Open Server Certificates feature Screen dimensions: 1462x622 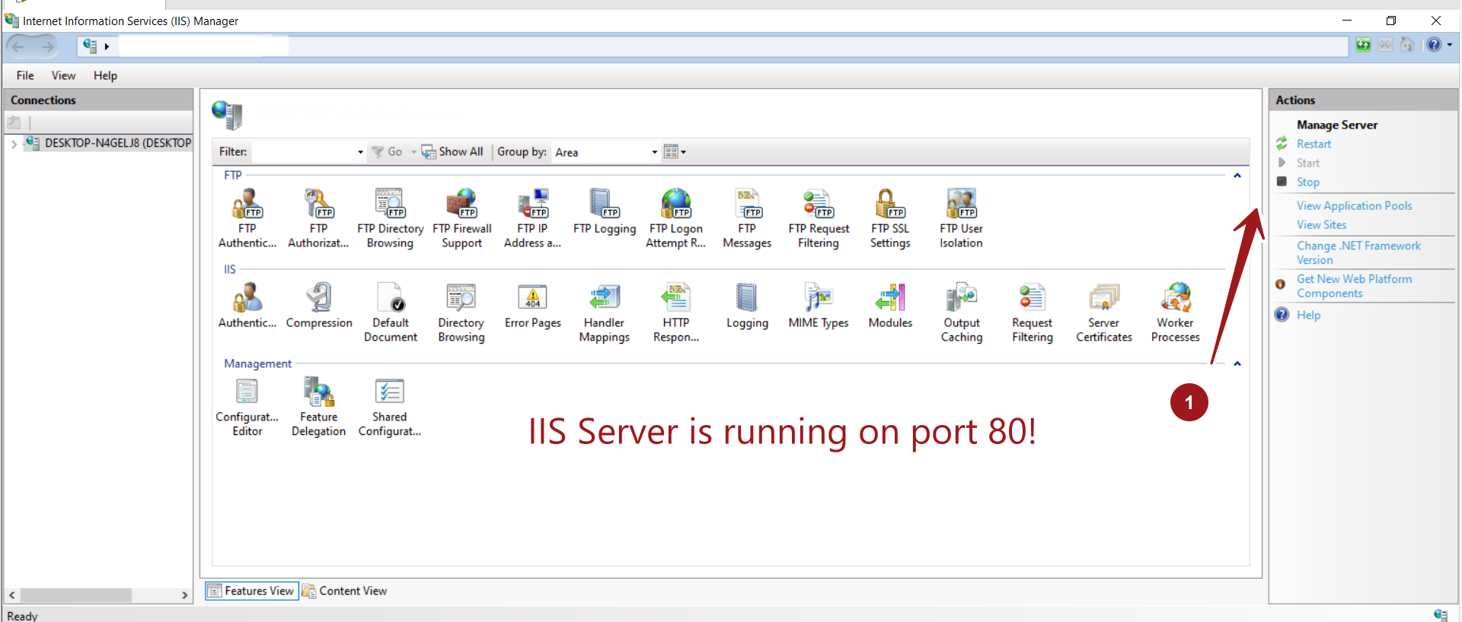[1104, 313]
